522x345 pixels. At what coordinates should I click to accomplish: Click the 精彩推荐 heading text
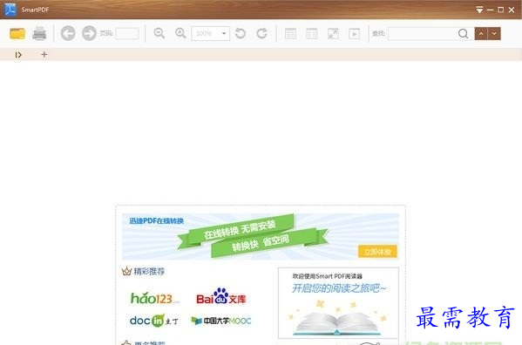coord(149,272)
